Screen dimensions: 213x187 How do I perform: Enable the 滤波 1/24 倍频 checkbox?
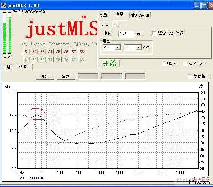coord(155,33)
